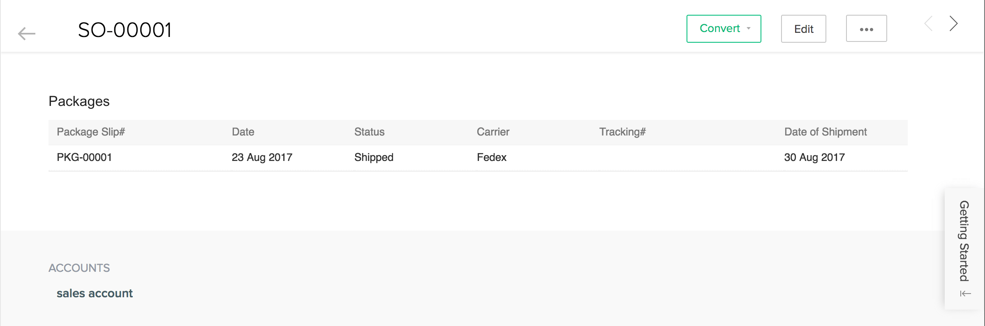Click the Tracking# column header
The width and height of the screenshot is (985, 326).
pyautogui.click(x=622, y=132)
